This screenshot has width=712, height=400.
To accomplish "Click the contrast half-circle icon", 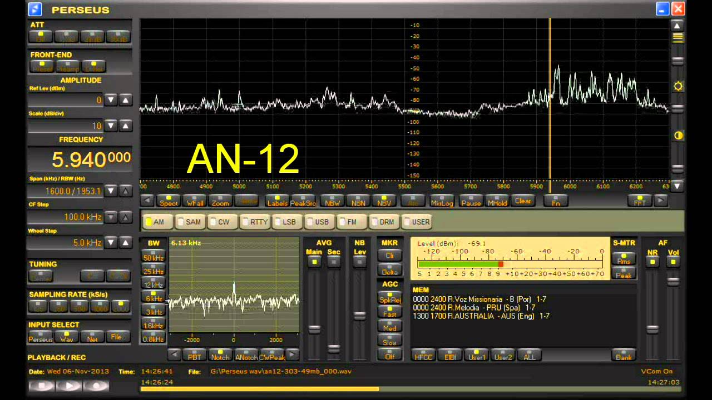I will coord(678,136).
